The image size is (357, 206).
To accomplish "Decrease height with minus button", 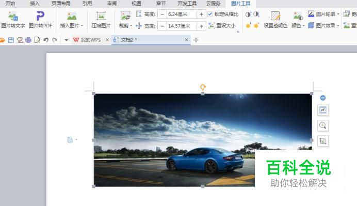I will [162, 14].
